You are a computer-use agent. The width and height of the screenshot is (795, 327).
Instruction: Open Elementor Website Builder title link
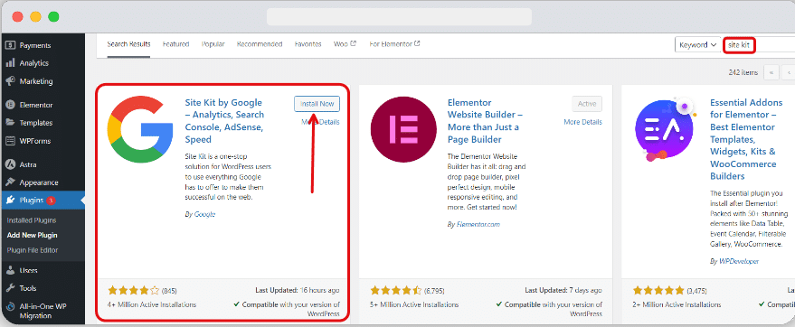(x=485, y=121)
